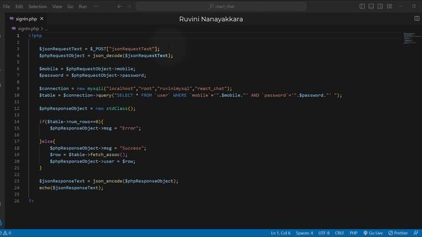Toggle the secondary side bar layout icon
The height and width of the screenshot is (237, 422).
[380, 6]
